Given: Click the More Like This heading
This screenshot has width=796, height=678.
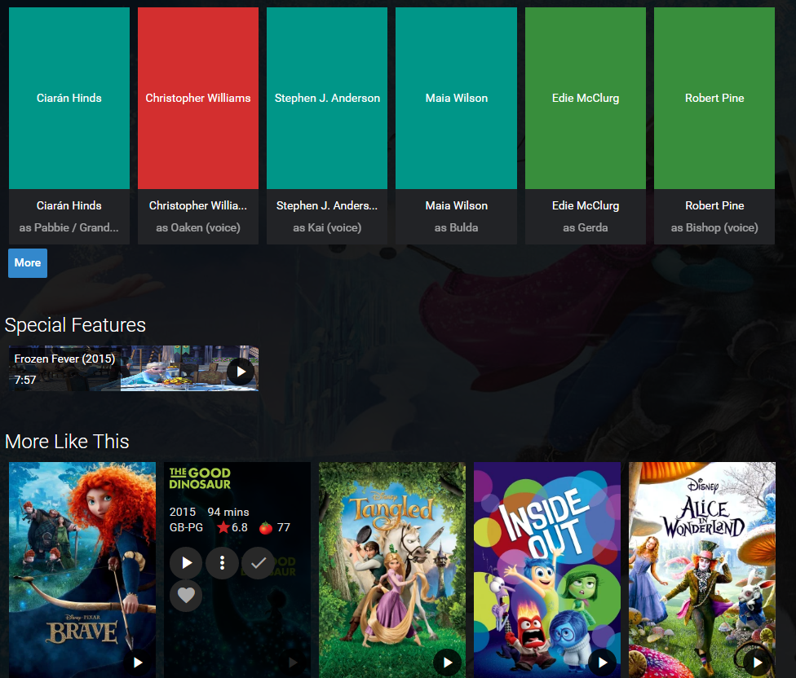Looking at the screenshot, I should pyautogui.click(x=67, y=442).
